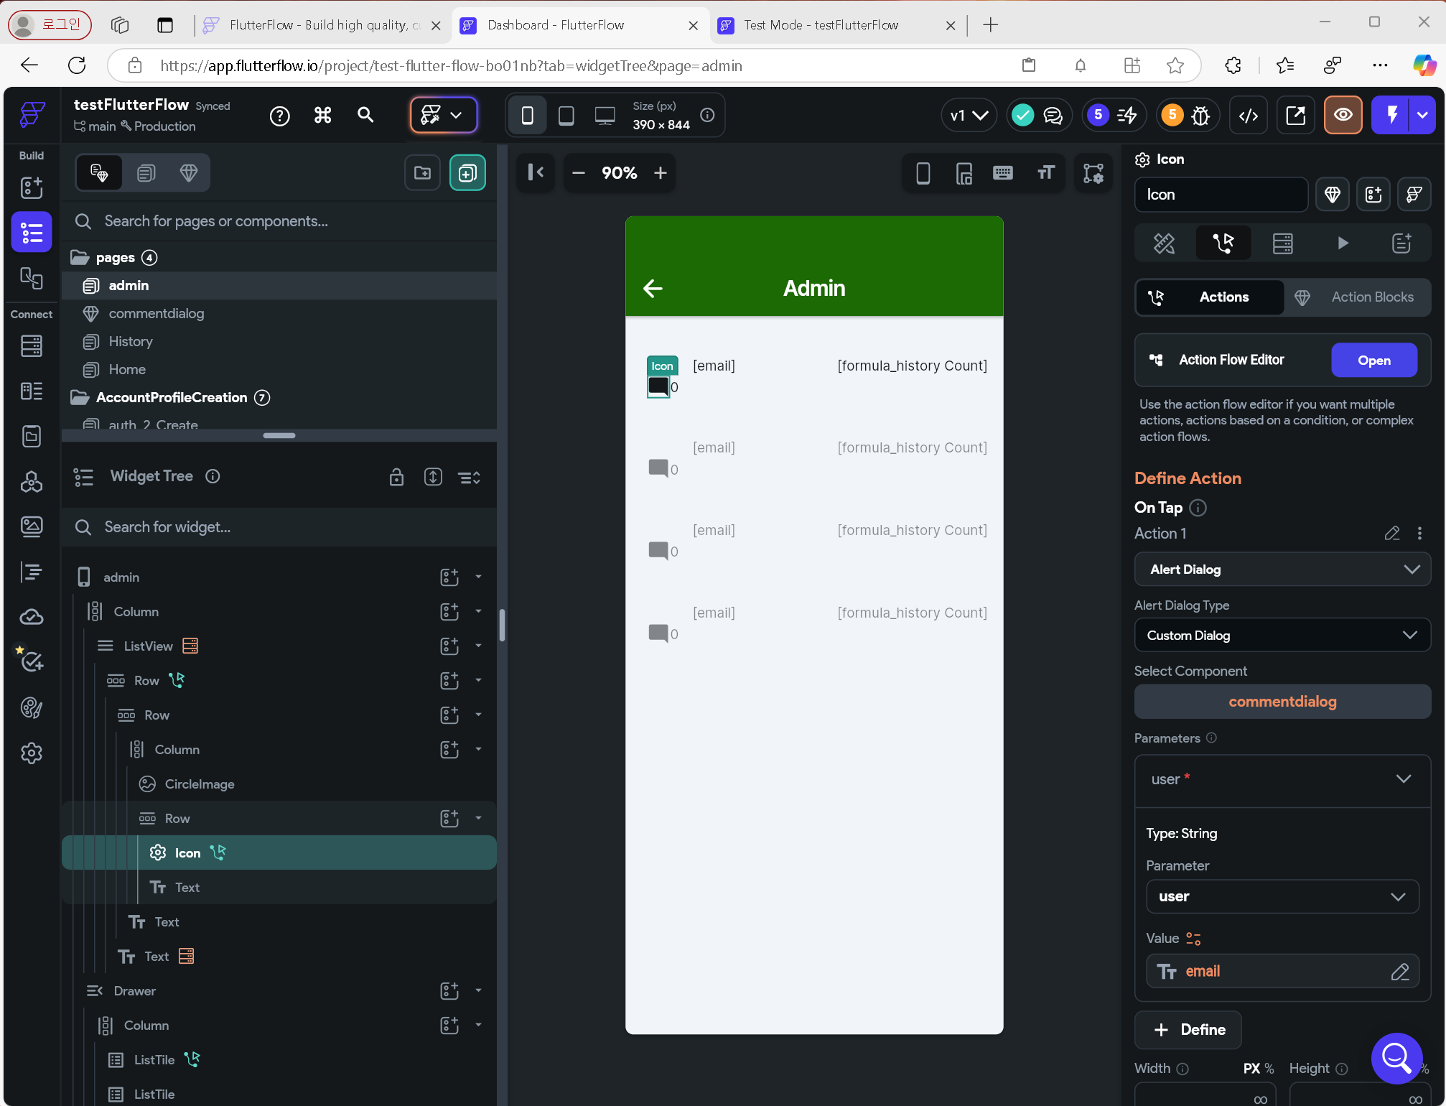Open the Backend Query properties tab
Viewport: 1446px width, 1106px height.
(x=1282, y=243)
